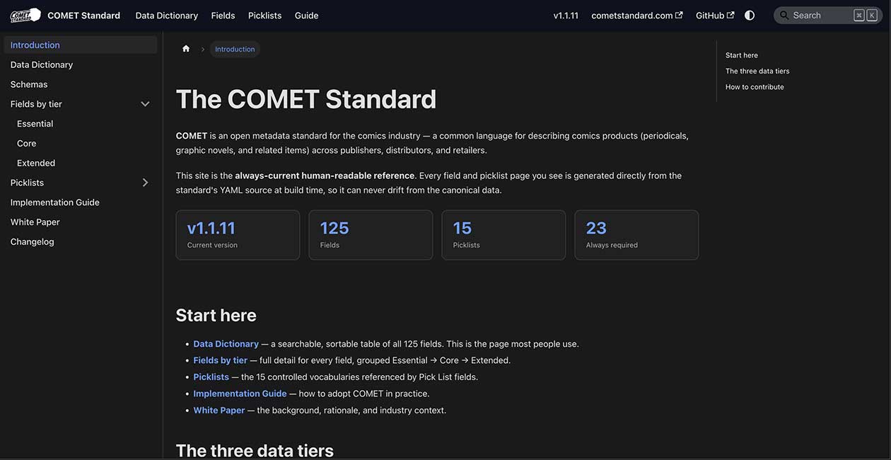Open the GitHub external link
891x460 pixels.
(x=715, y=15)
